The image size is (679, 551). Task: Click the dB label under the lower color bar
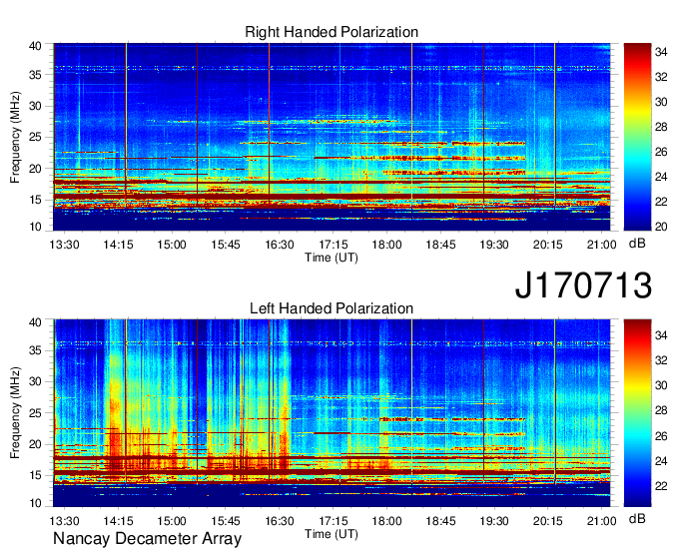tap(637, 518)
